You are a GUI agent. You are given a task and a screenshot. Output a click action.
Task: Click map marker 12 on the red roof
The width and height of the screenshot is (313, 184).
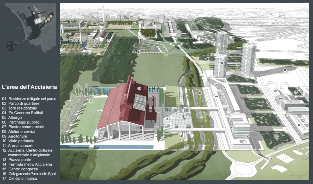pos(139,89)
